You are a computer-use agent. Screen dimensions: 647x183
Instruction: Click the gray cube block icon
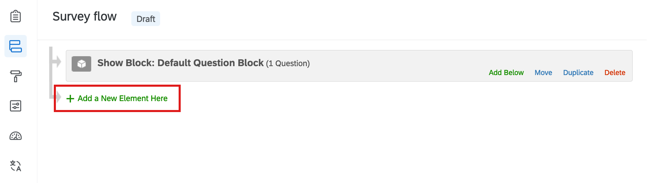(81, 64)
